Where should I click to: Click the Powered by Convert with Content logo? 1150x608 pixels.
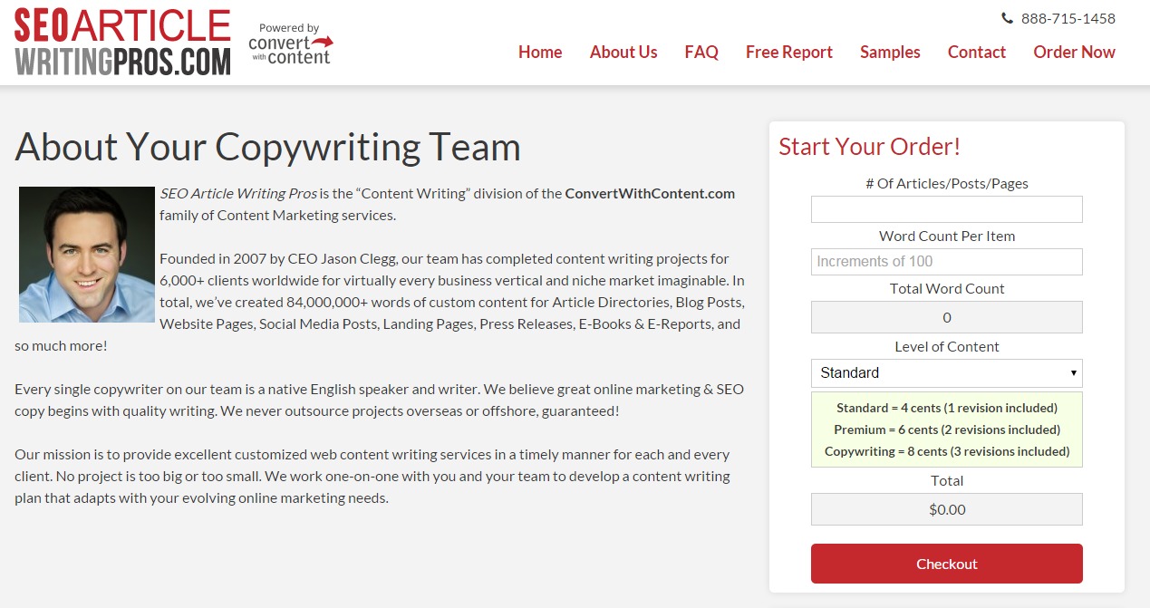point(290,43)
